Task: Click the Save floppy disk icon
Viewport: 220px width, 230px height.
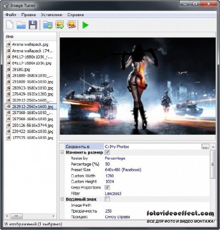Action: point(33,25)
